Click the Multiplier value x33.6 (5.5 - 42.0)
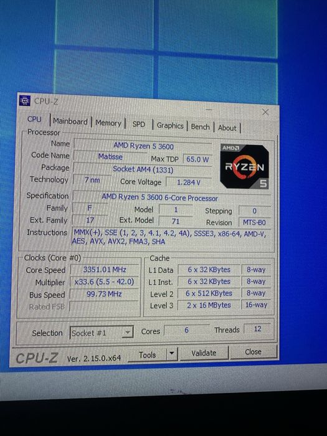 pyautogui.click(x=104, y=282)
